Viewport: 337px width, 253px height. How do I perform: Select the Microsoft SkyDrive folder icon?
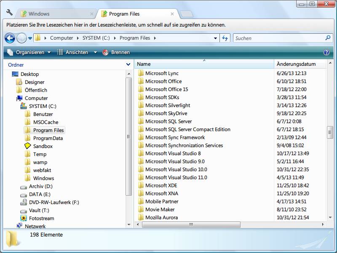[141, 113]
